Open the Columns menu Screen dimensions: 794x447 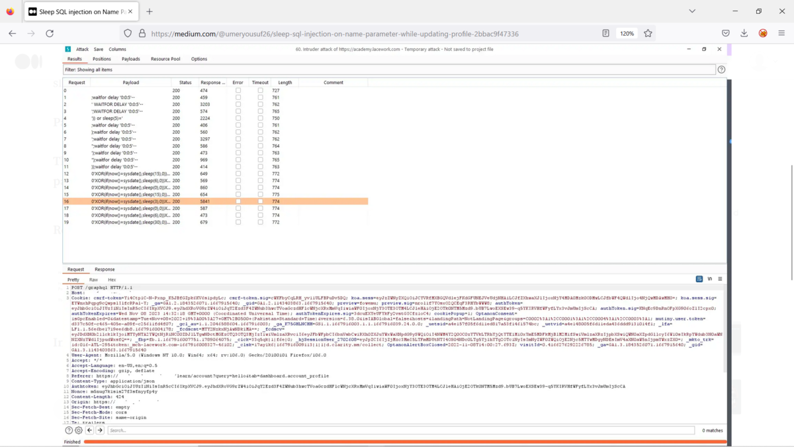tap(117, 49)
